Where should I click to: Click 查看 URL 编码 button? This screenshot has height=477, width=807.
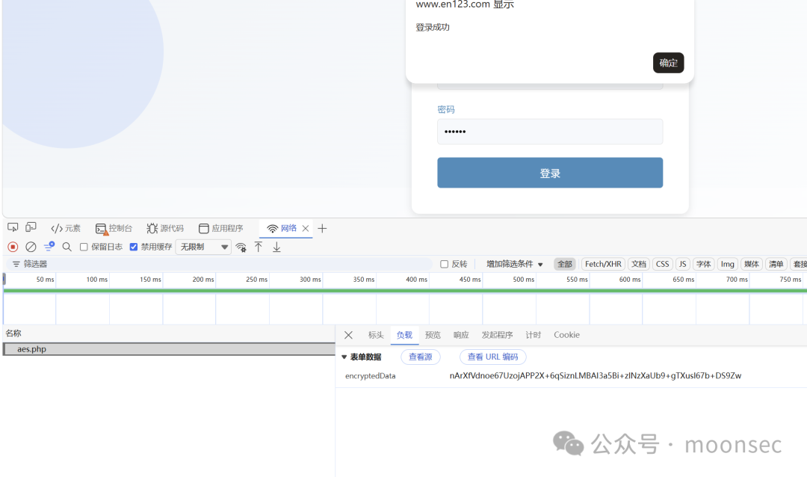[x=492, y=357]
